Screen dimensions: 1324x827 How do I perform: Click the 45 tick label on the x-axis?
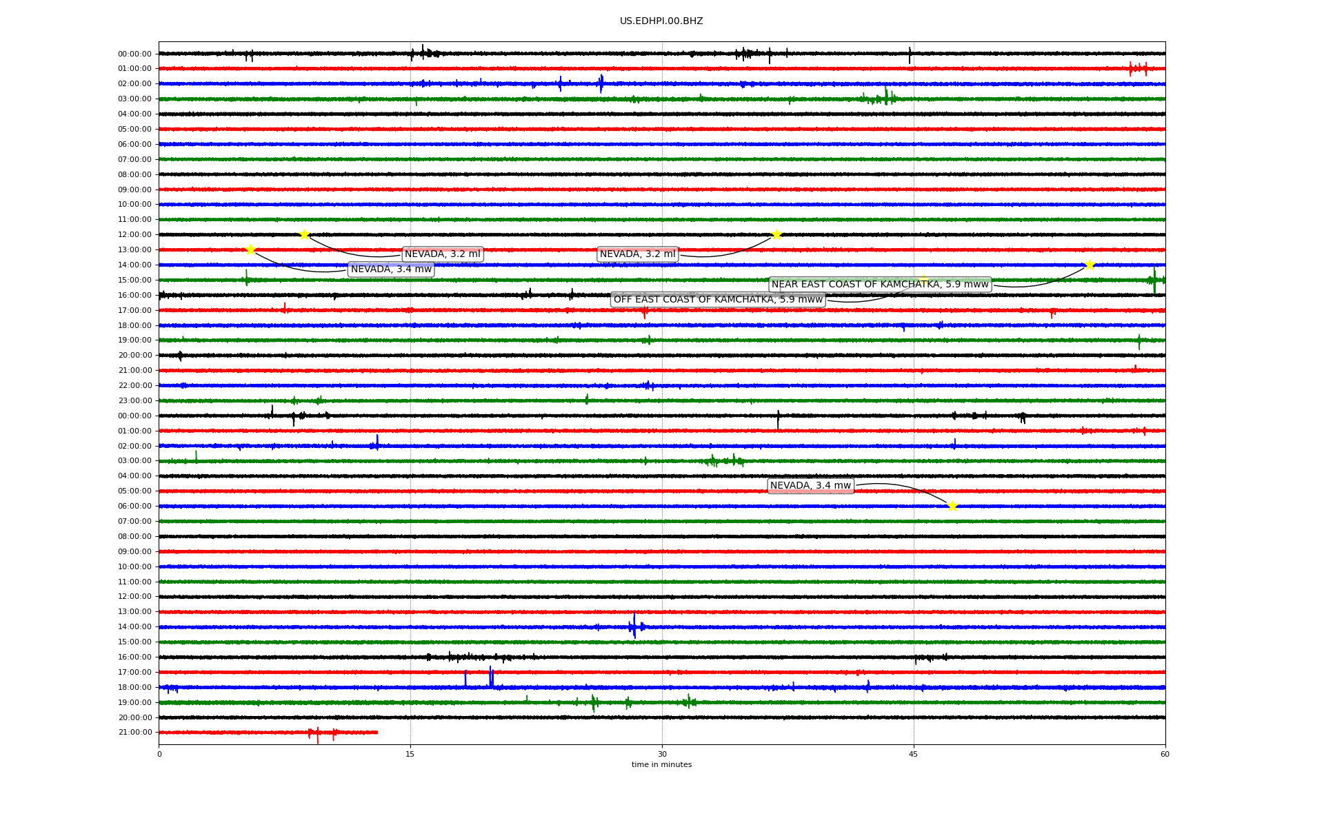pos(914,754)
